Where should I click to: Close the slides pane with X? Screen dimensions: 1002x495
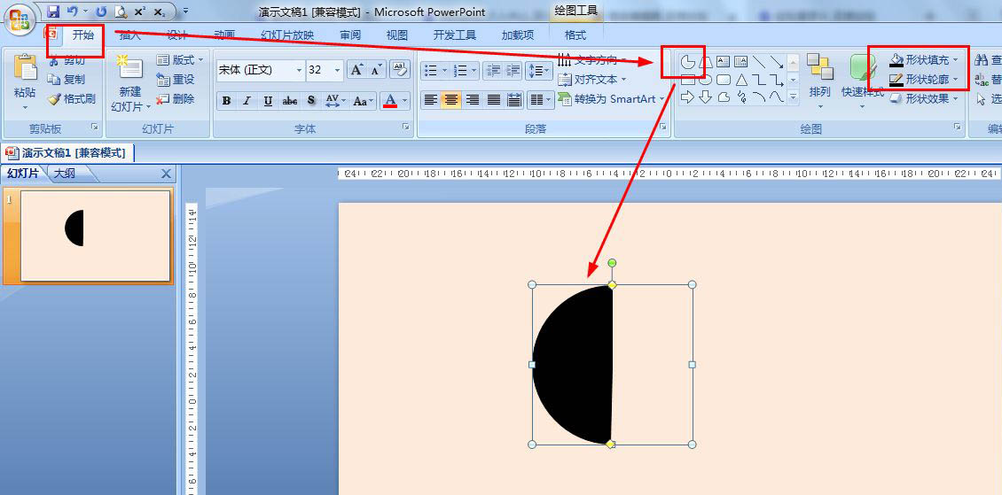coord(166,174)
